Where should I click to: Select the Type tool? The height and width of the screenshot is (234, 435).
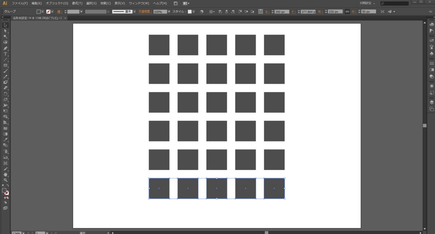pos(5,54)
